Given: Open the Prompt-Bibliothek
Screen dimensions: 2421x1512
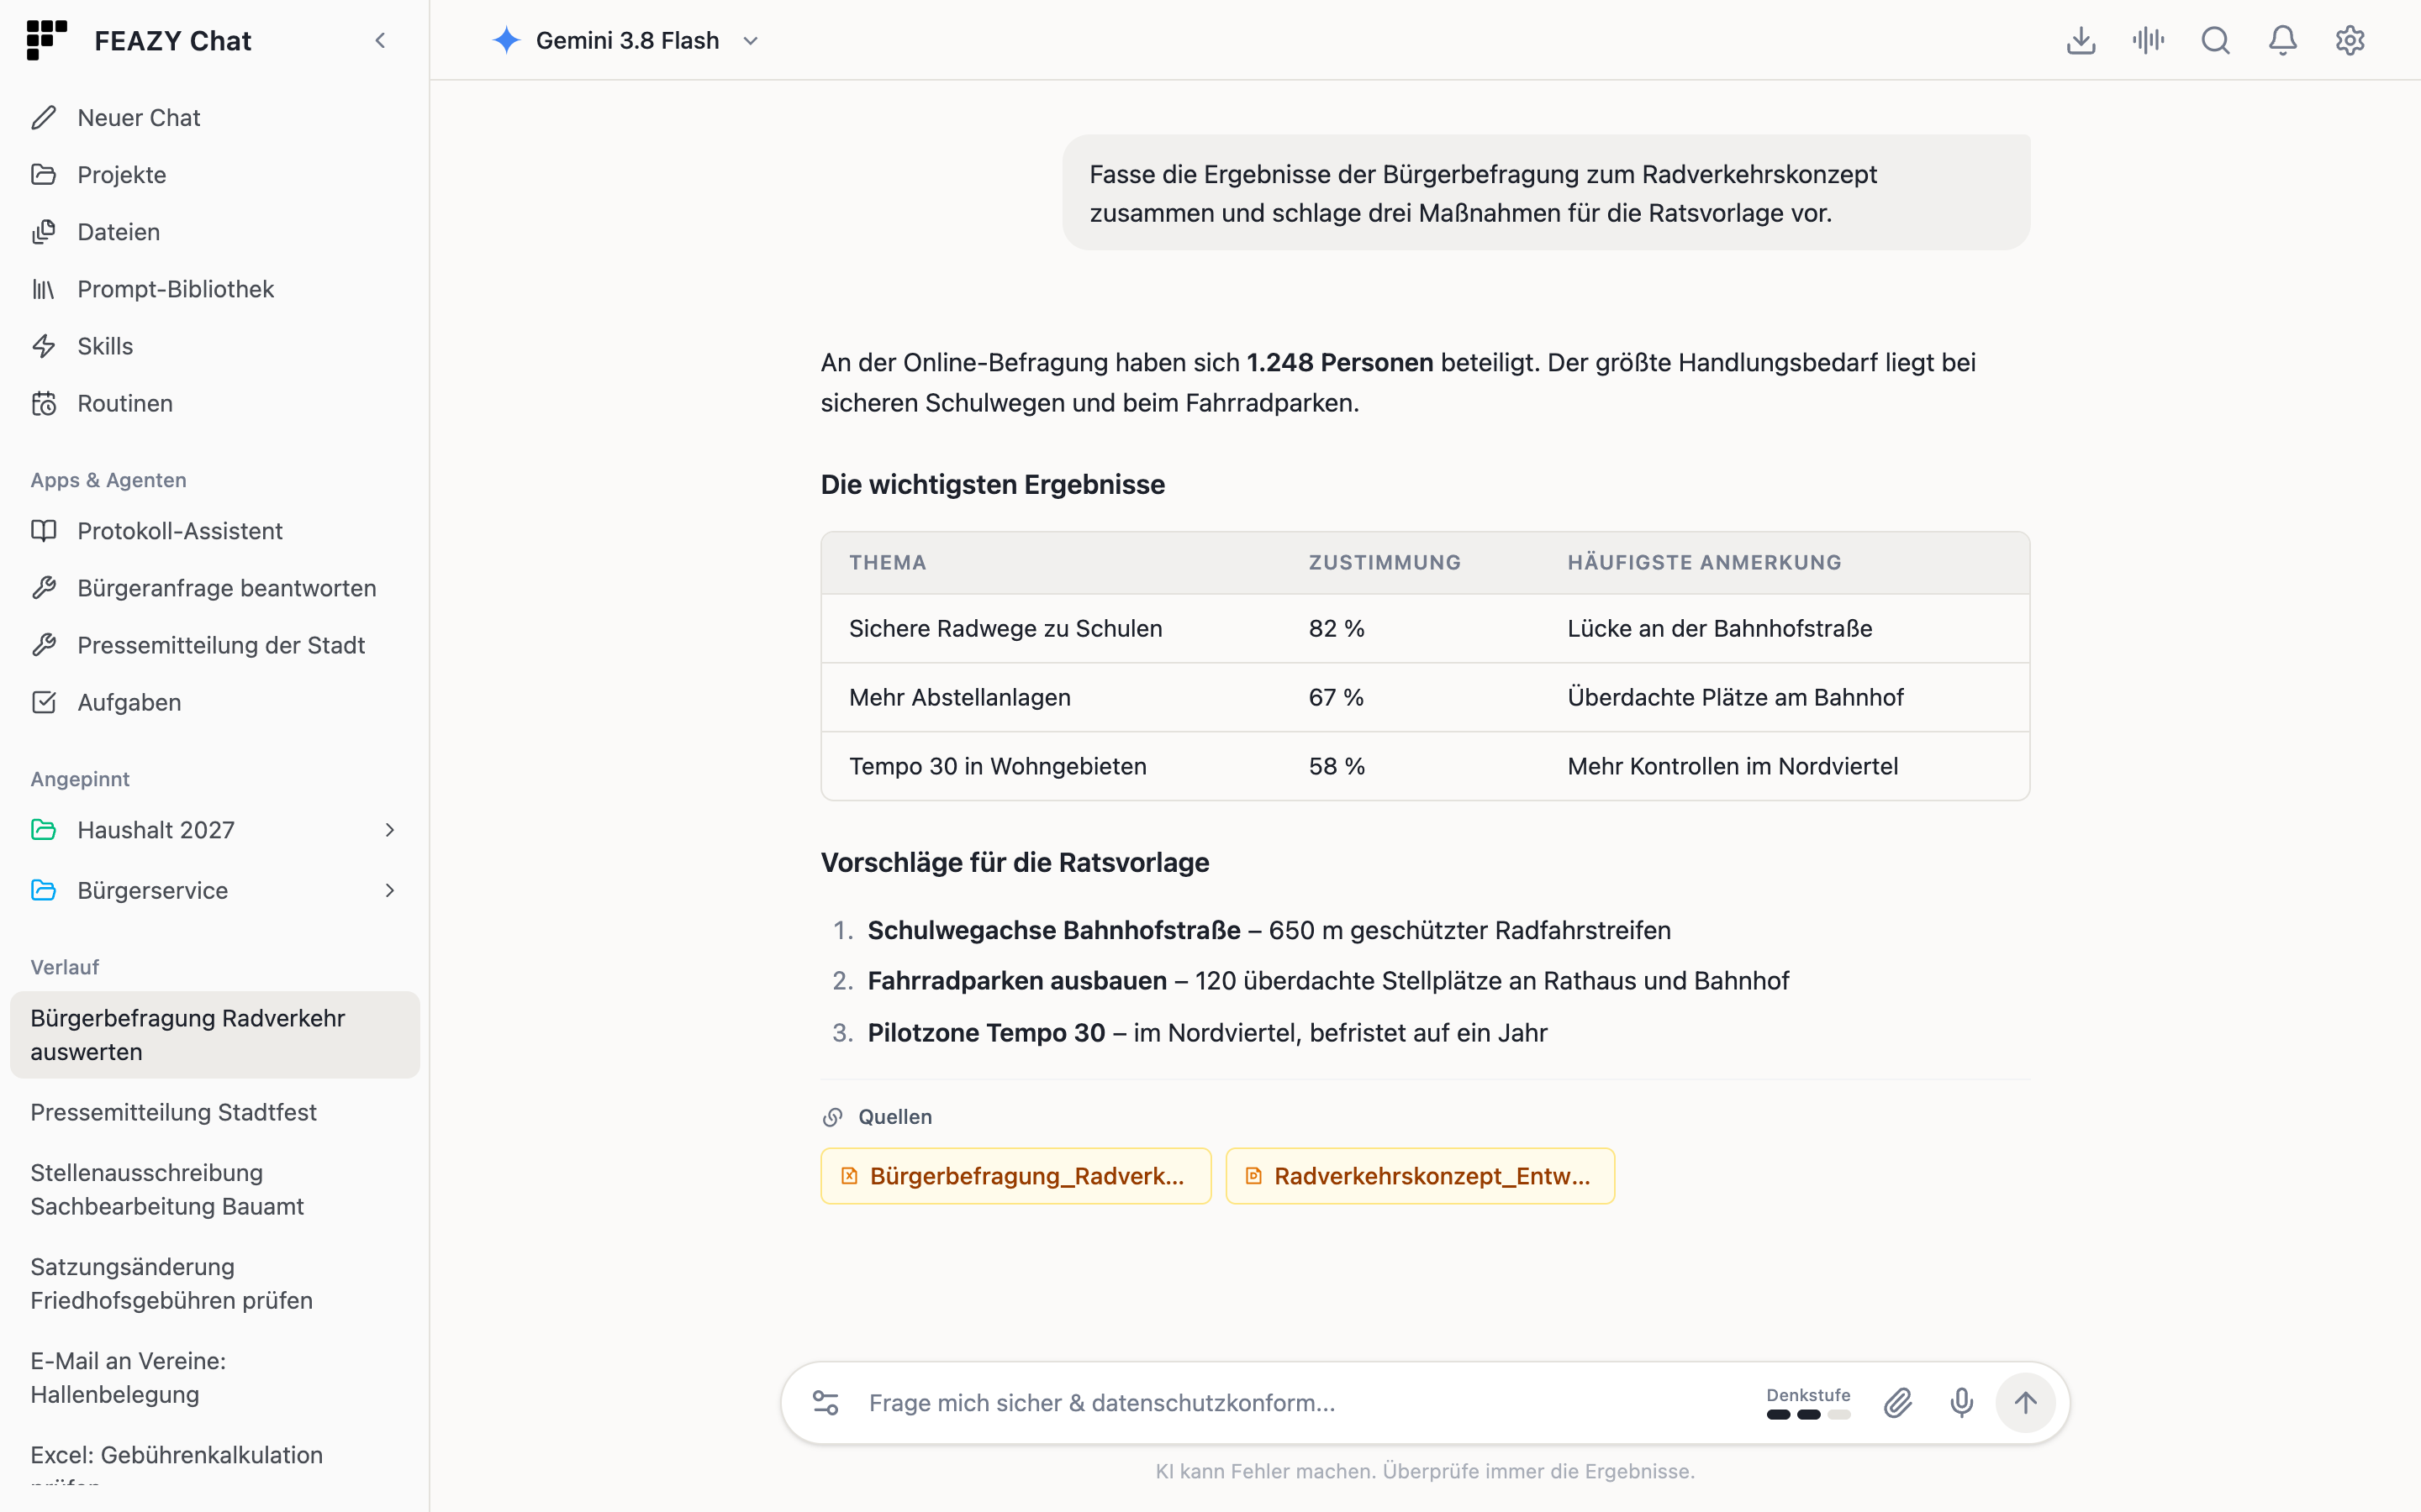Looking at the screenshot, I should pos(214,289).
